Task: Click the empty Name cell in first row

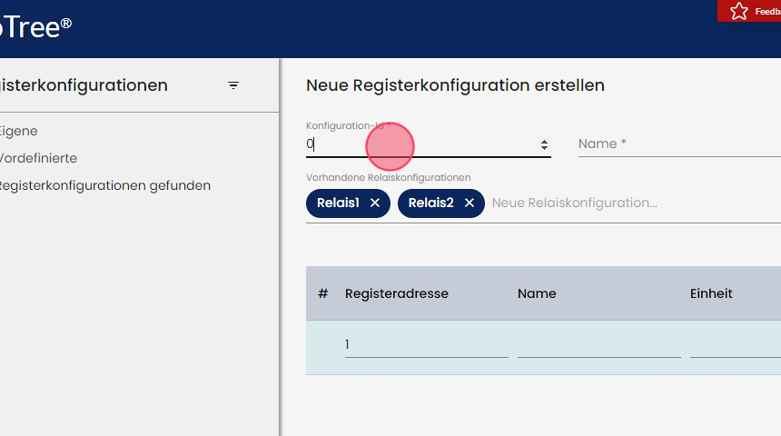Action: 598,345
